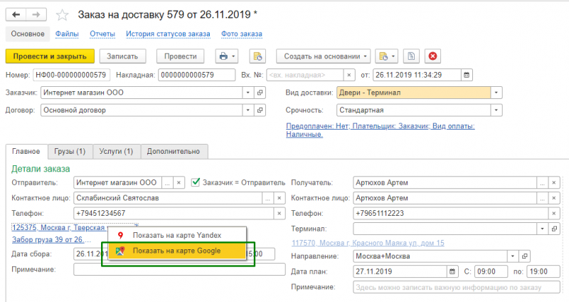Switch to the Грузы (1) tab
This screenshot has width=569, height=302.
click(x=70, y=151)
